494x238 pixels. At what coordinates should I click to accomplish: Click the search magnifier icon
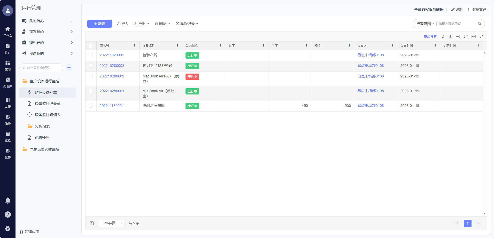[480, 24]
